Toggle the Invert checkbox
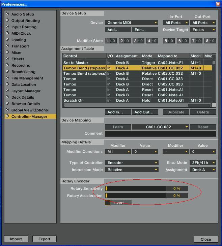 (108, 203)
